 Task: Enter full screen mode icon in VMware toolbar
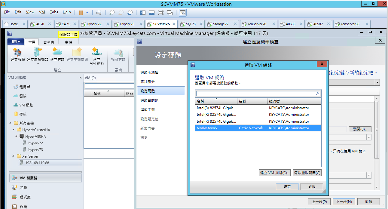pos(161,12)
